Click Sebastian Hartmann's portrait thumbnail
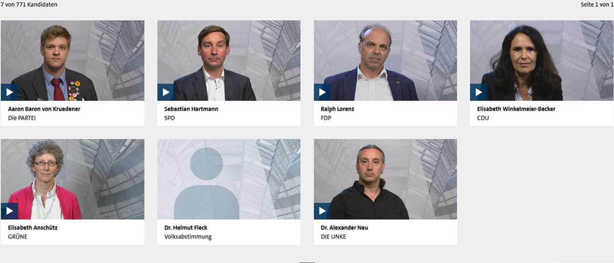Viewport: 614px width, 263px height. click(229, 61)
